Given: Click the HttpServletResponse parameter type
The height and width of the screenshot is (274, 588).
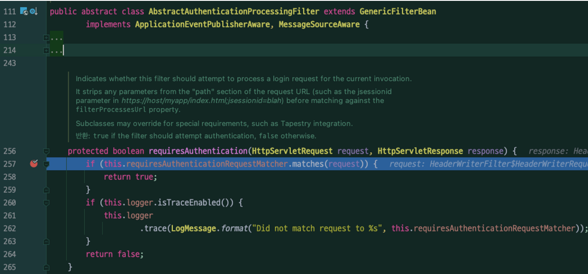Looking at the screenshot, I should pos(420,151).
